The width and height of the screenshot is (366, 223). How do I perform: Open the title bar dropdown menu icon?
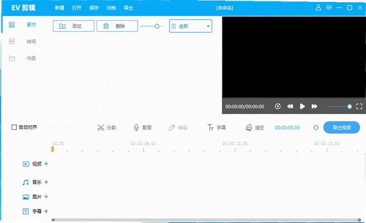point(329,8)
